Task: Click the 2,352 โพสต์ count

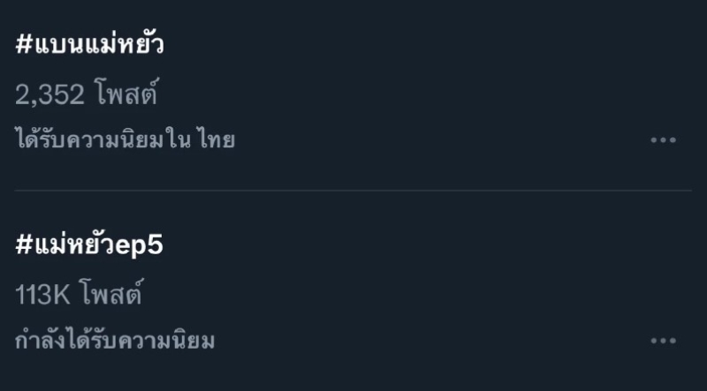Action: pyautogui.click(x=86, y=95)
